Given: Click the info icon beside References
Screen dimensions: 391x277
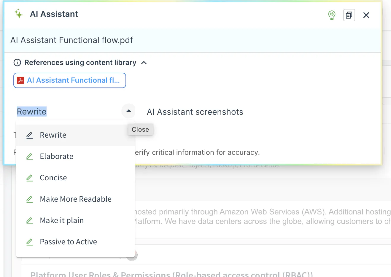Looking at the screenshot, I should click(18, 63).
